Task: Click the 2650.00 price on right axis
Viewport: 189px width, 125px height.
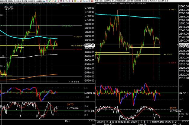Action: 184,23
